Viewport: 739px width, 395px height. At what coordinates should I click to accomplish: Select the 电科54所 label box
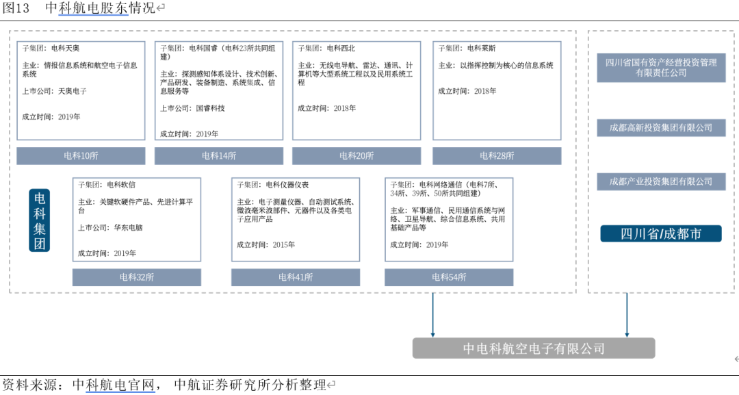(x=449, y=277)
